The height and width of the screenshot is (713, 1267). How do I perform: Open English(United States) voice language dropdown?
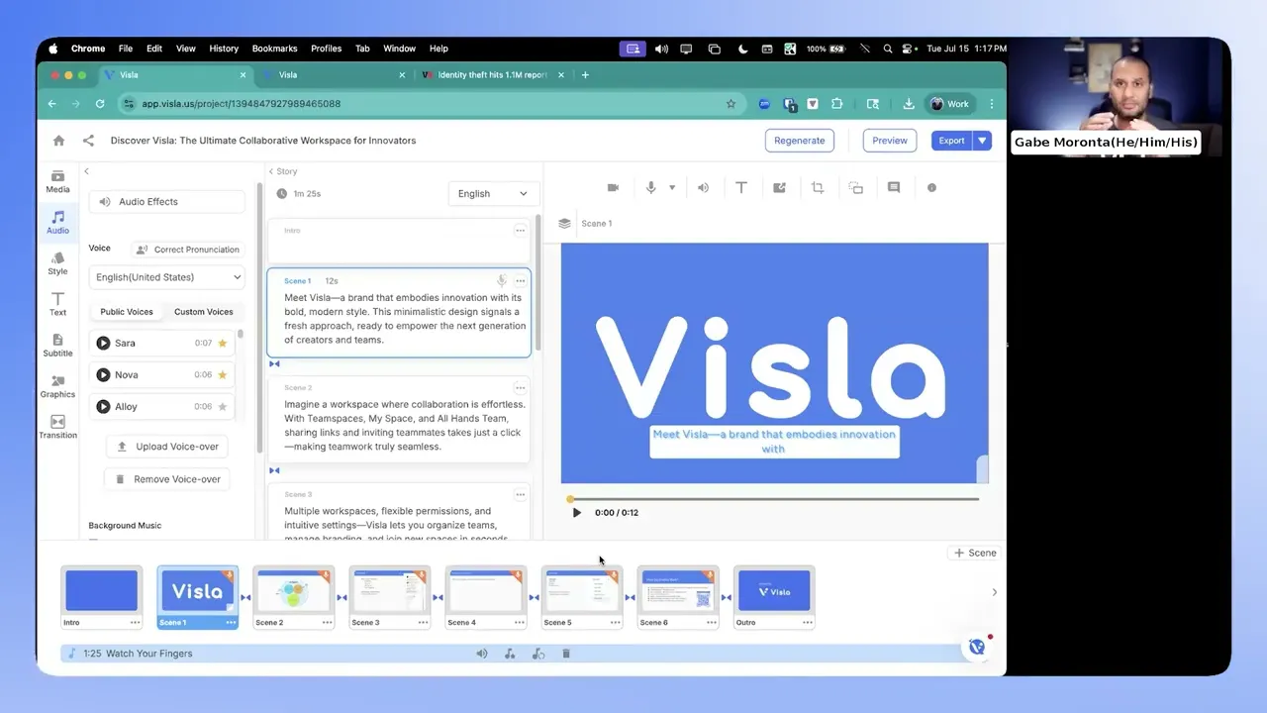pos(166,277)
